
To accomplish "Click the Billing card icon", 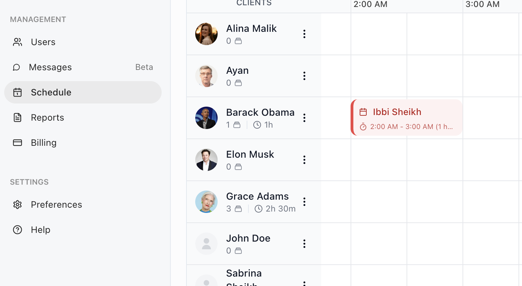I will click(x=17, y=143).
